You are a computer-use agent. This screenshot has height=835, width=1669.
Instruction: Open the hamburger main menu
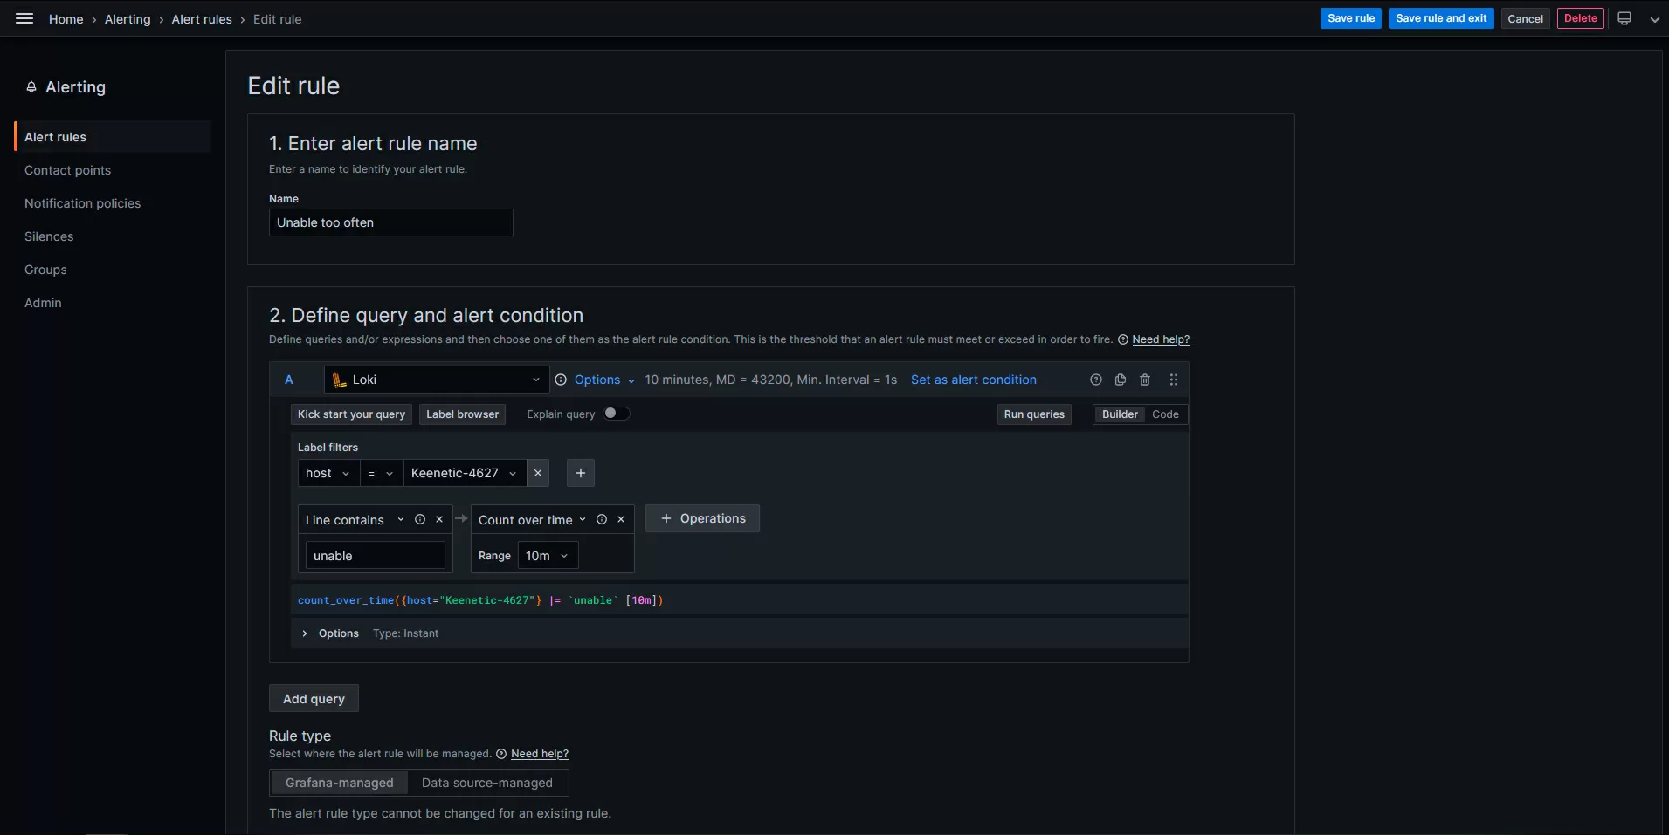pos(24,18)
